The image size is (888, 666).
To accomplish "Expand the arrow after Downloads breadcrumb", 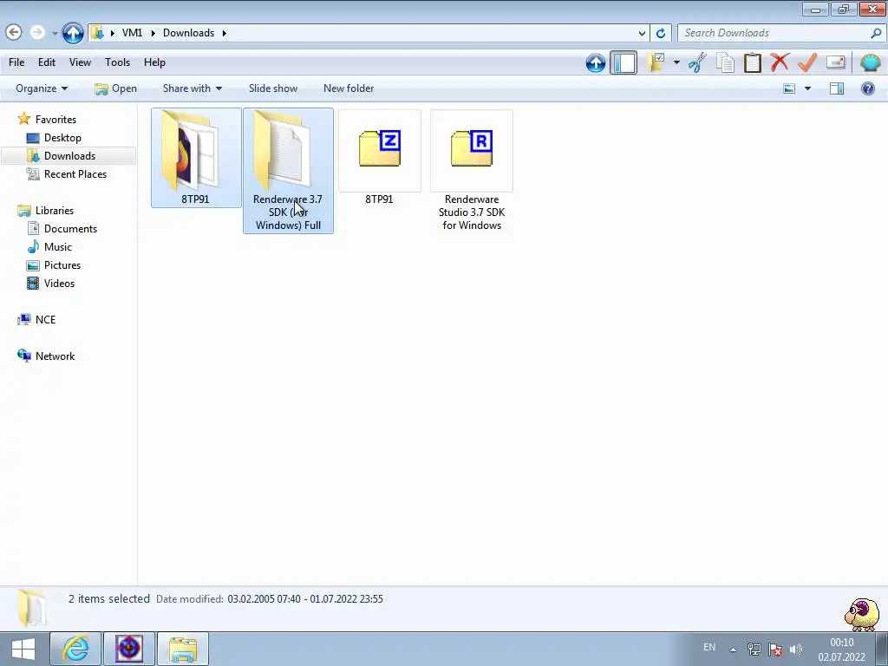I will (x=225, y=33).
